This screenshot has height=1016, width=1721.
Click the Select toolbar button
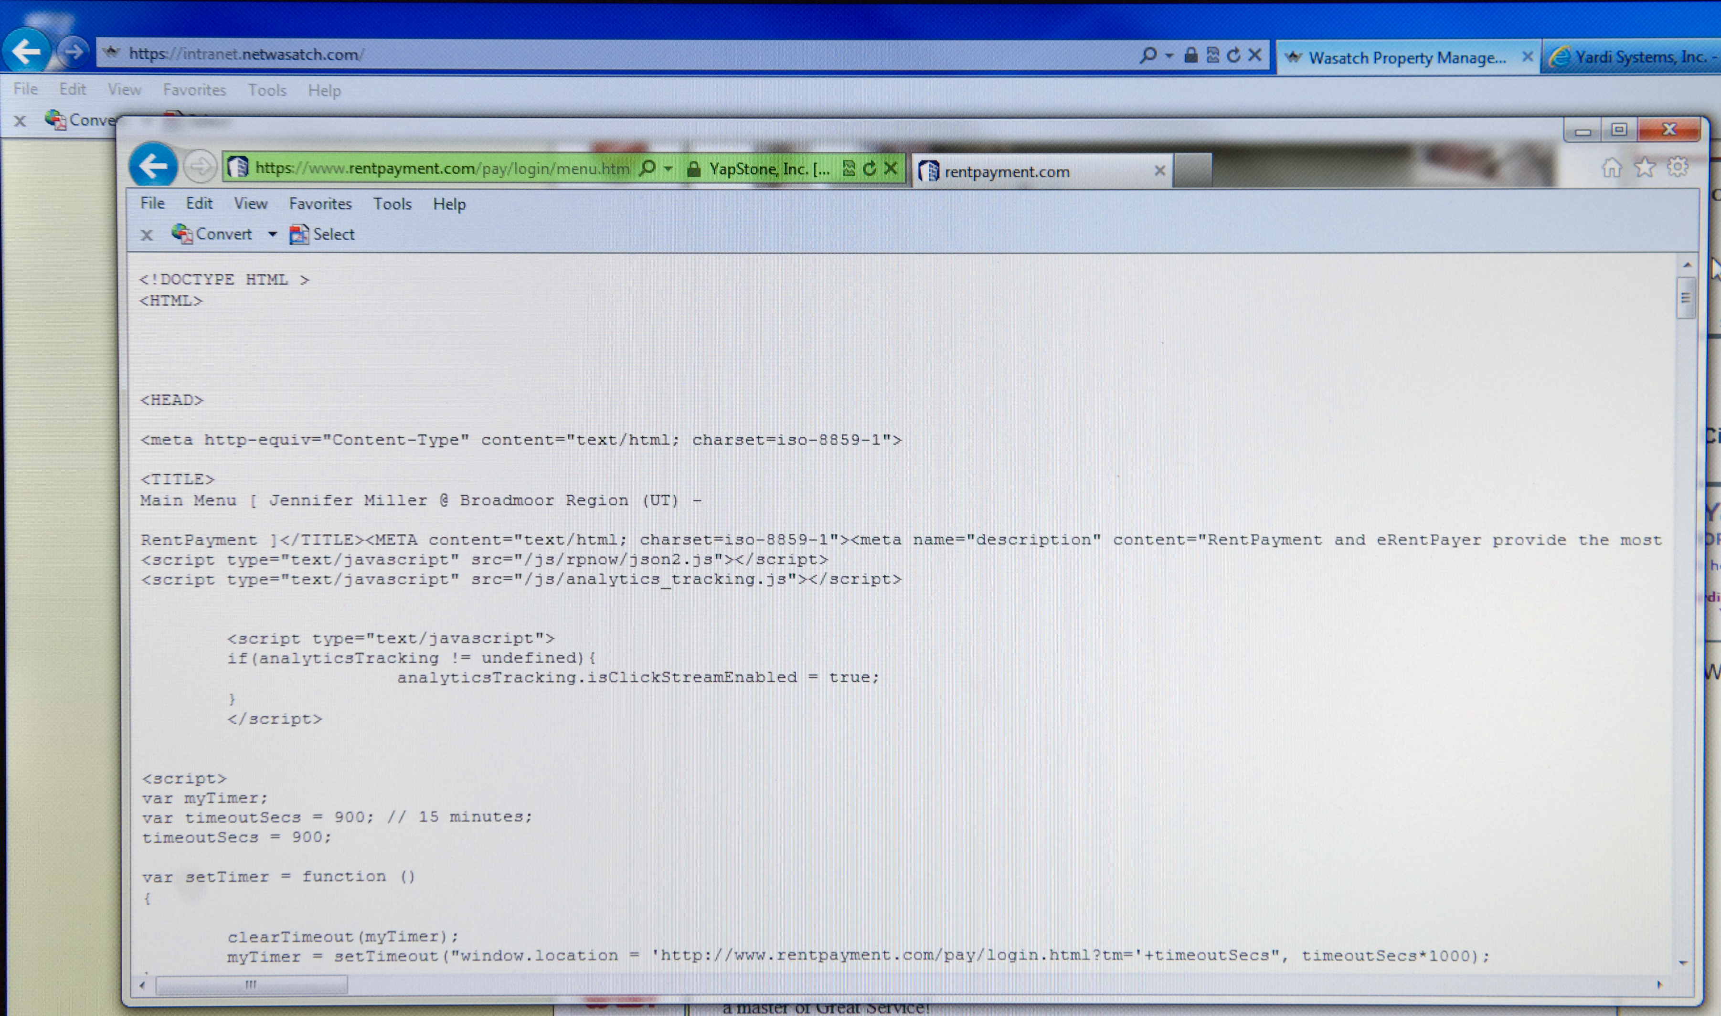click(322, 234)
